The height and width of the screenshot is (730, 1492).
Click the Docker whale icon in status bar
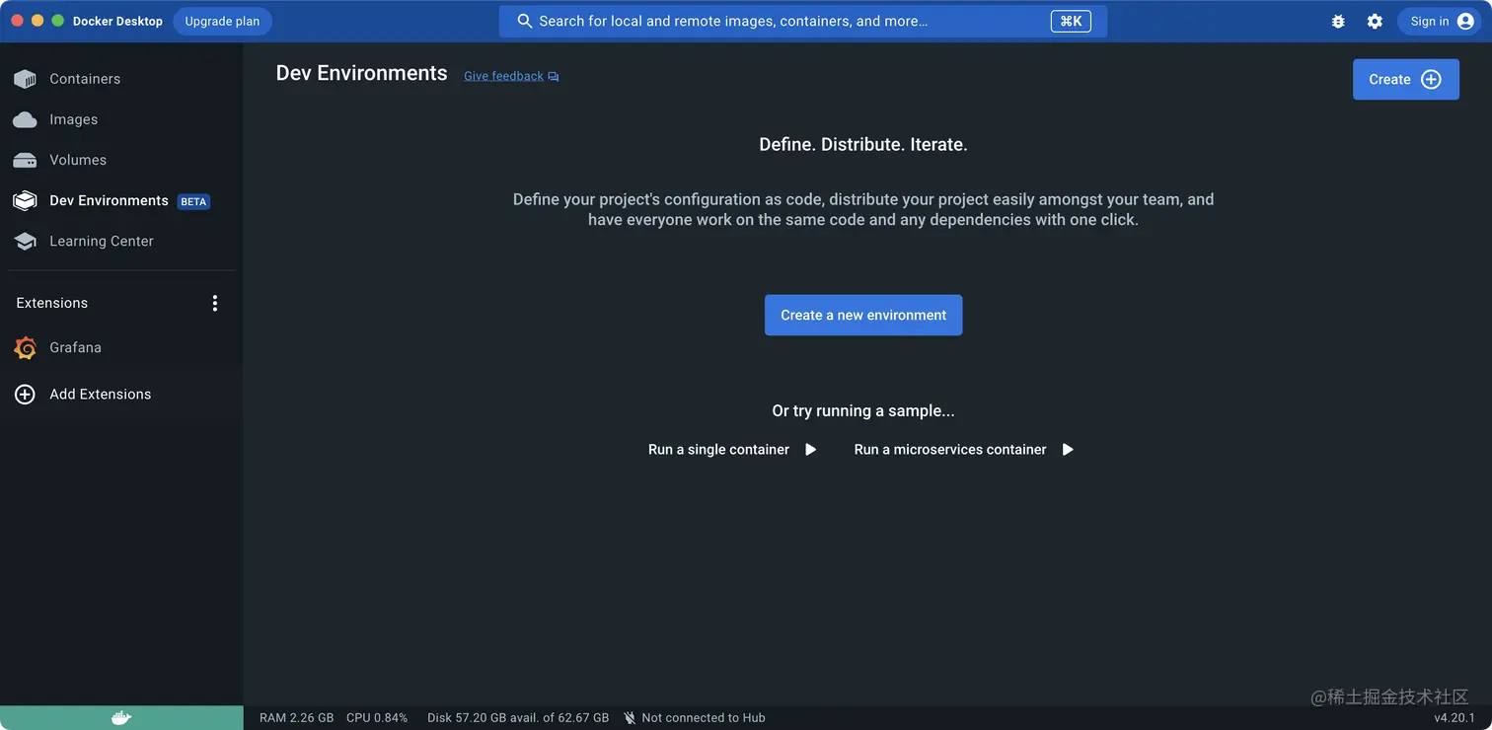121,718
